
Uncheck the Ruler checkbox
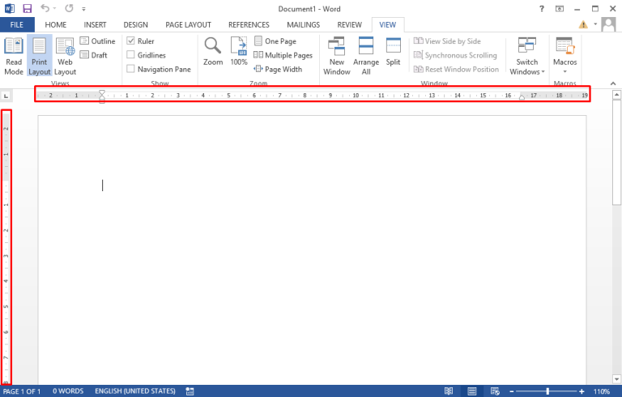(x=131, y=41)
